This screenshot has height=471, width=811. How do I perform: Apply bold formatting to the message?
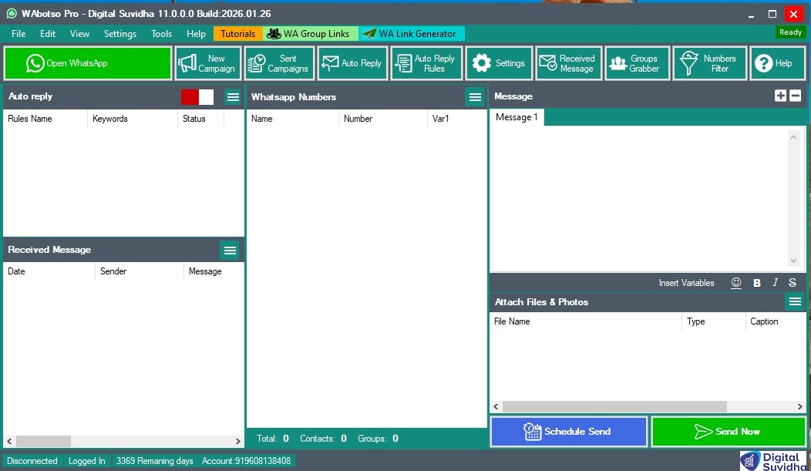click(x=756, y=283)
